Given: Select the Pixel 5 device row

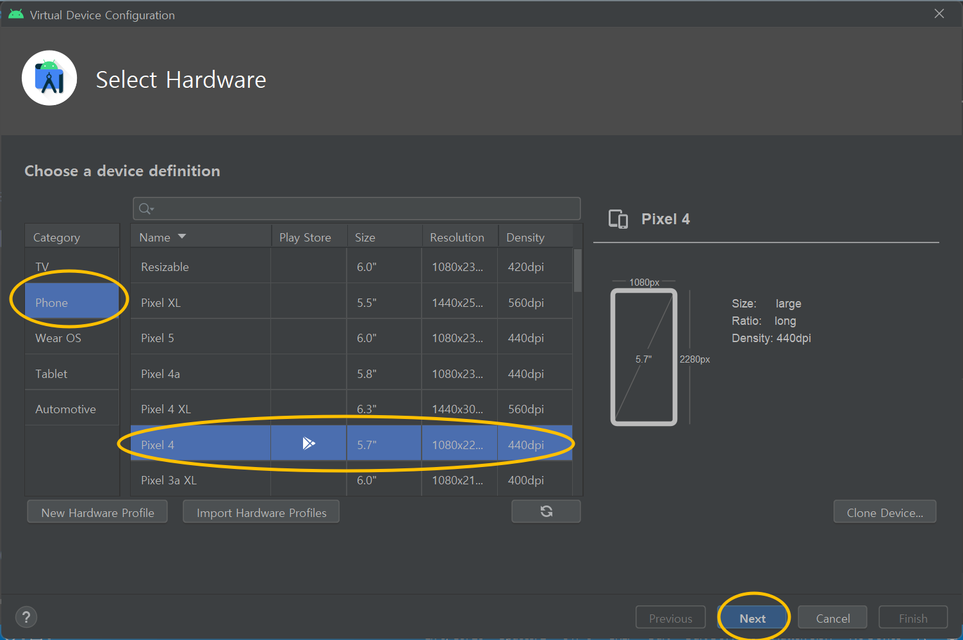Looking at the screenshot, I should pyautogui.click(x=351, y=338).
